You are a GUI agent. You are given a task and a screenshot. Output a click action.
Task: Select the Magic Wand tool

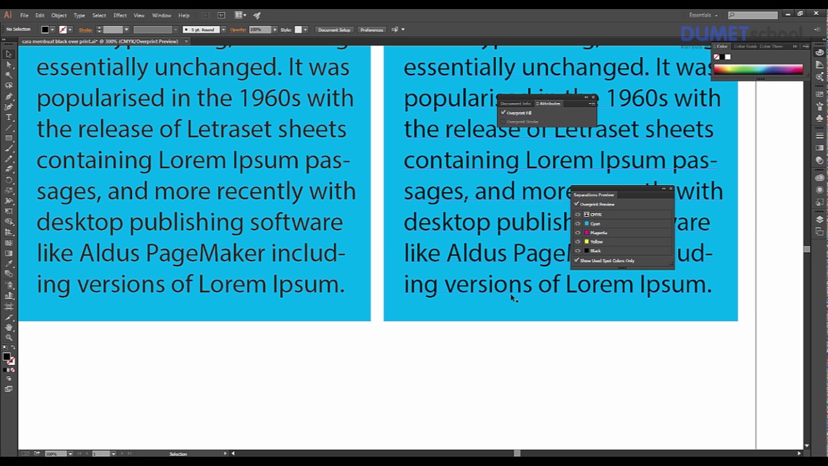click(8, 75)
